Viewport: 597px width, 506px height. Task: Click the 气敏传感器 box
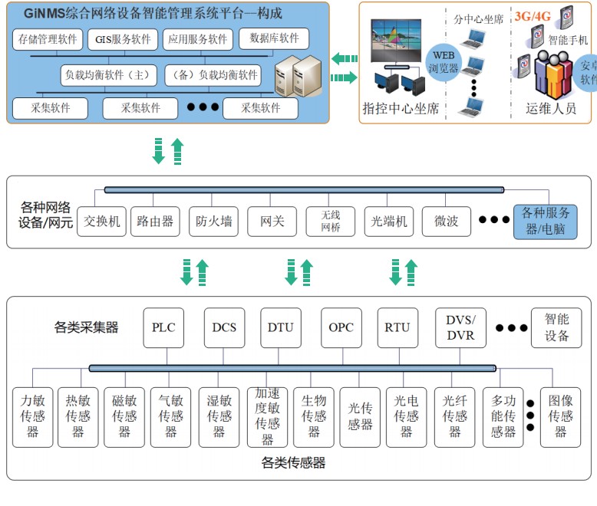[170, 417]
